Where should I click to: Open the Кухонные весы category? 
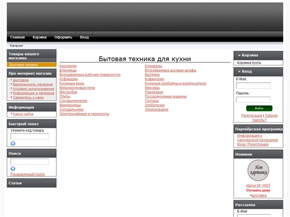[72, 83]
